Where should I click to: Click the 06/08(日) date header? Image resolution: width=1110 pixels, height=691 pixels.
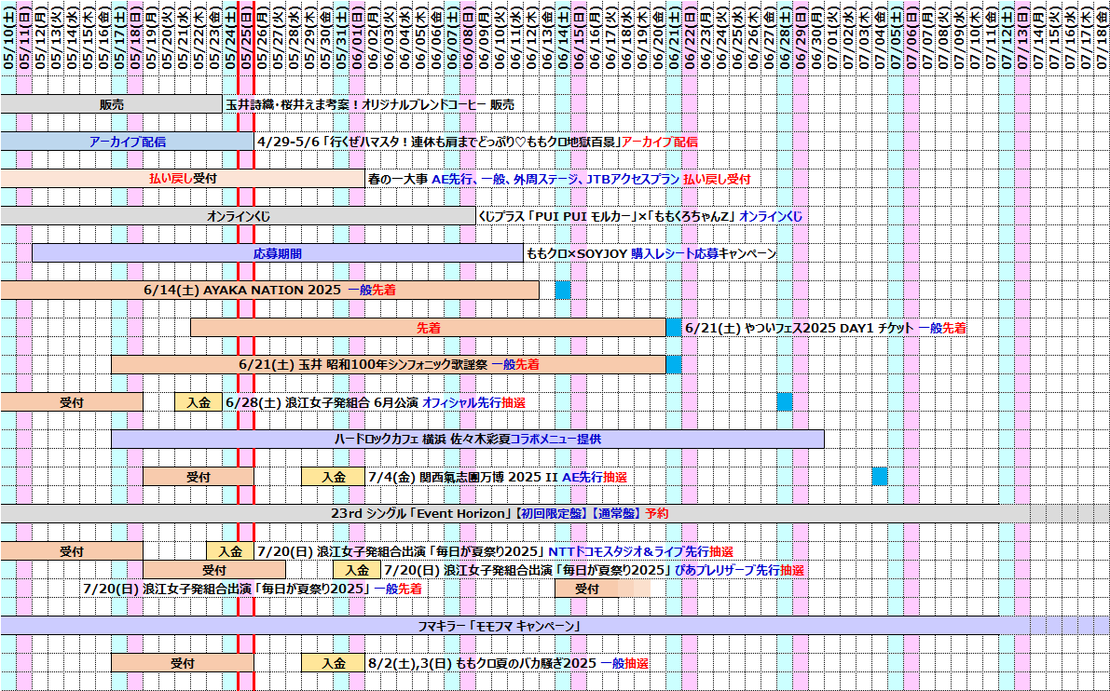[468, 36]
